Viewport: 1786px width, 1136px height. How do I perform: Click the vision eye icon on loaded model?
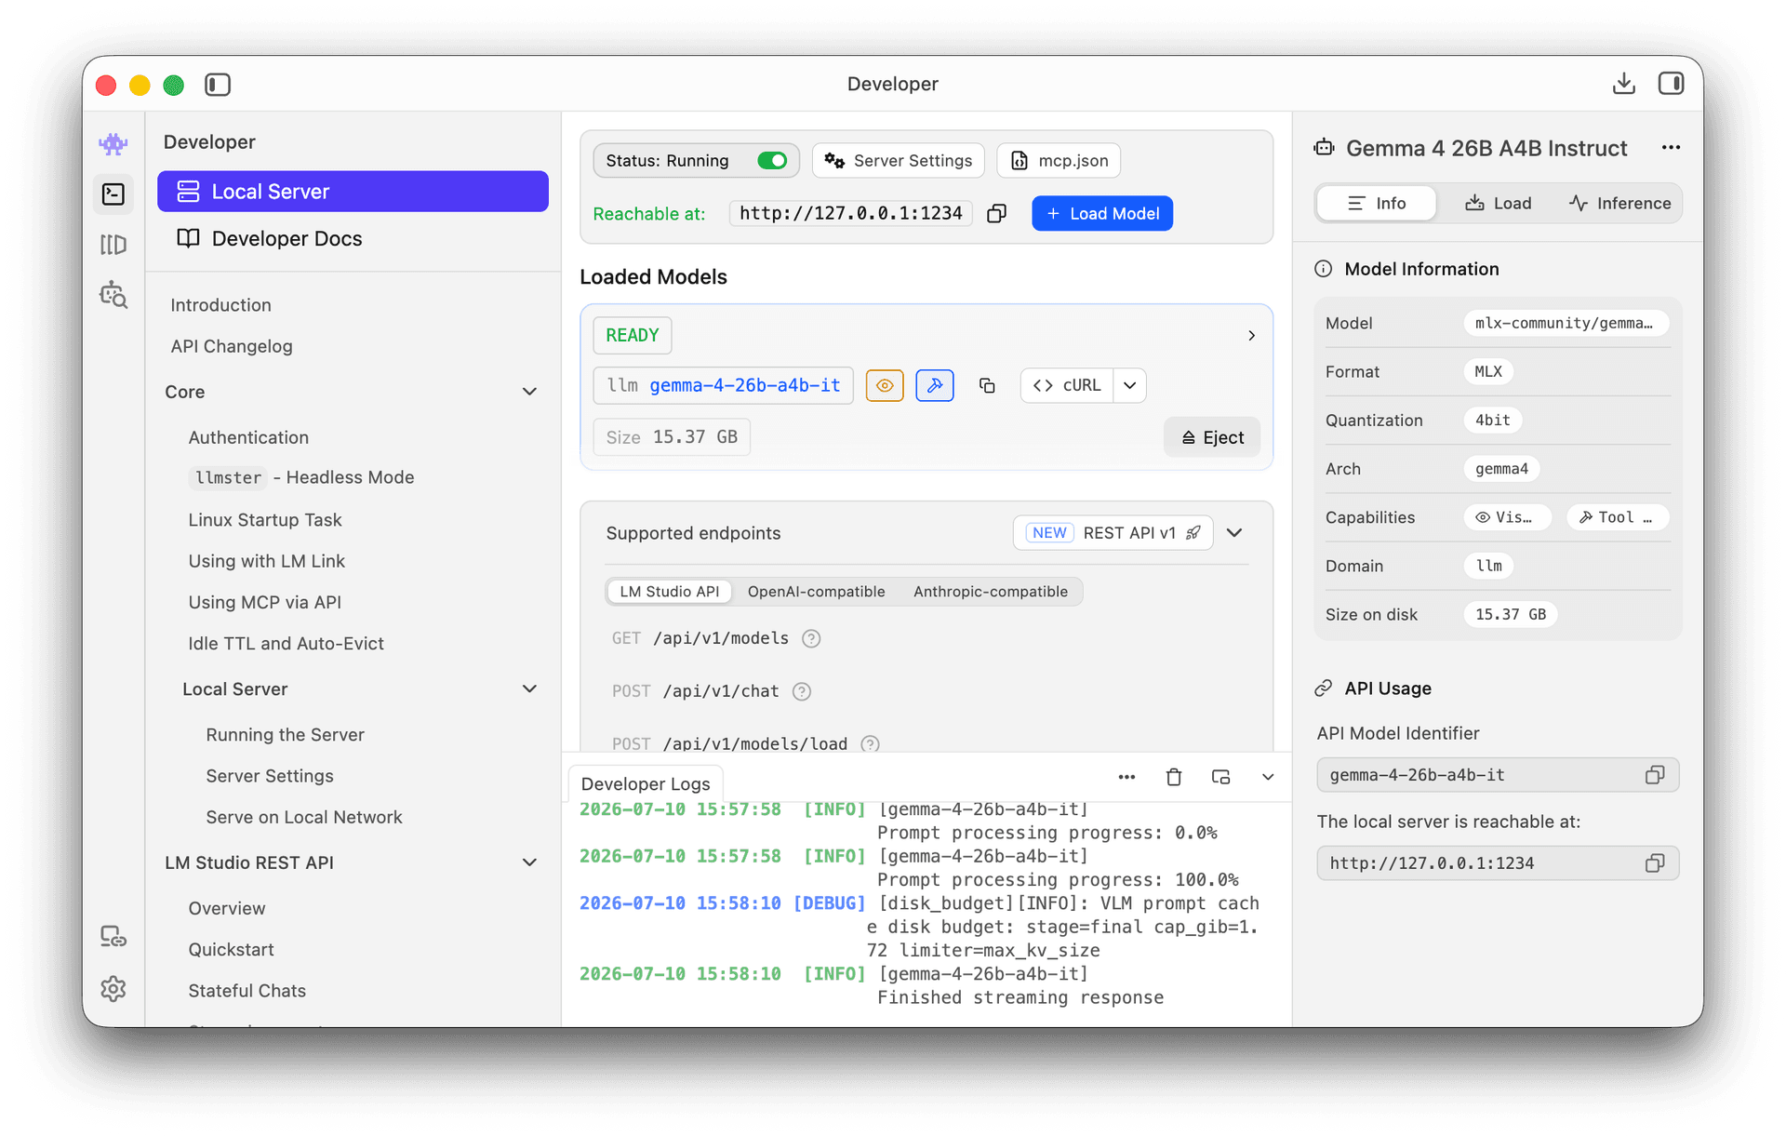[x=885, y=385]
